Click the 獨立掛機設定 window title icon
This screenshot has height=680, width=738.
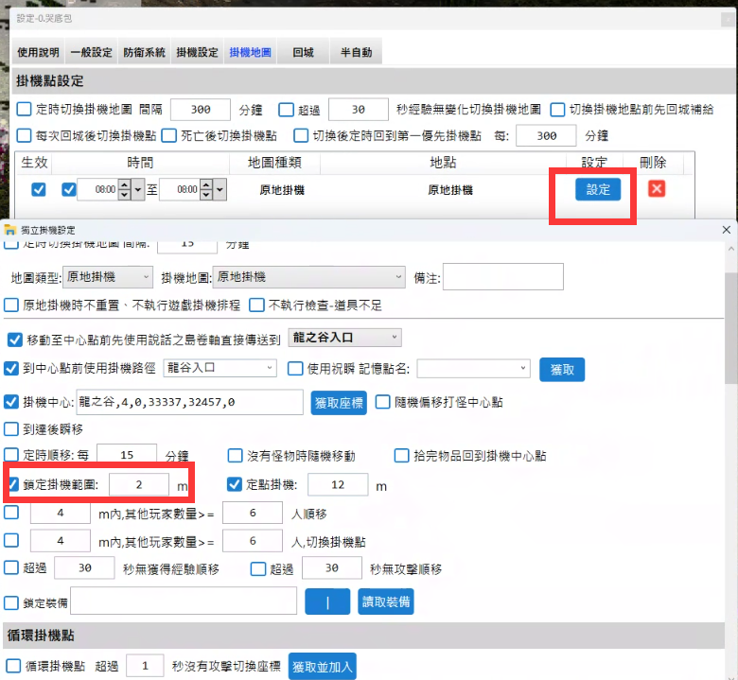9,230
